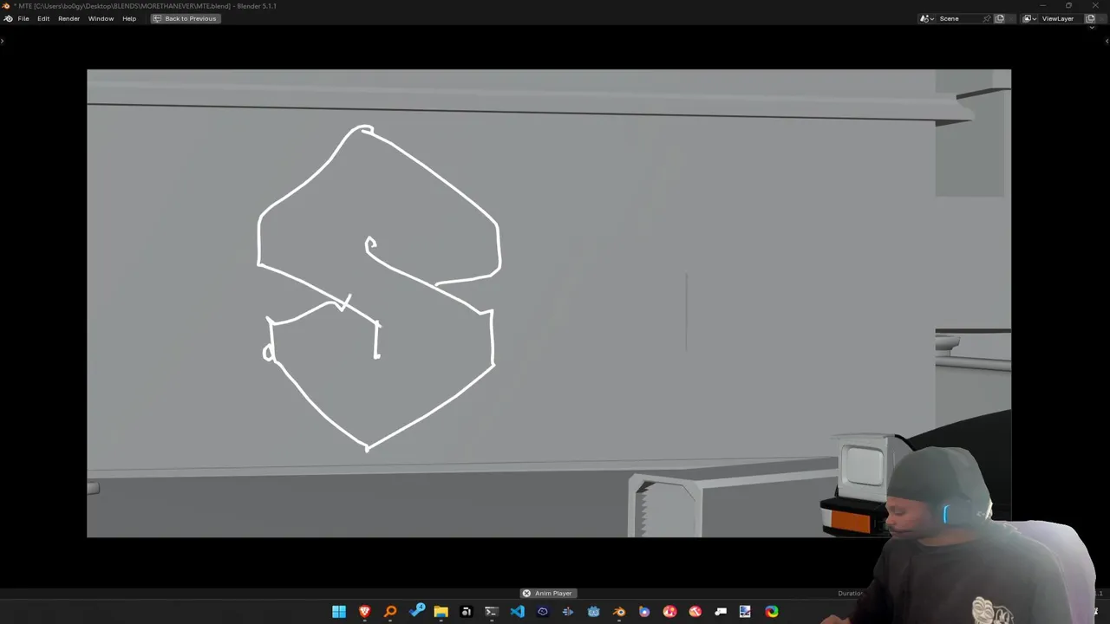Open the File menu
Image resolution: width=1110 pixels, height=624 pixels.
(x=23, y=18)
